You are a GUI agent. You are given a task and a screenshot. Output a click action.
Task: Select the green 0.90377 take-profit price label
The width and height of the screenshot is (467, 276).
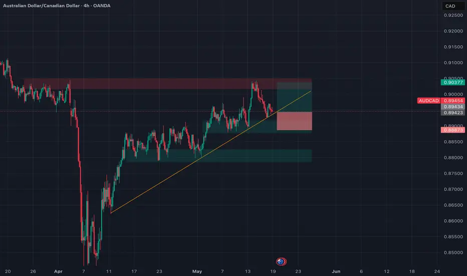452,82
